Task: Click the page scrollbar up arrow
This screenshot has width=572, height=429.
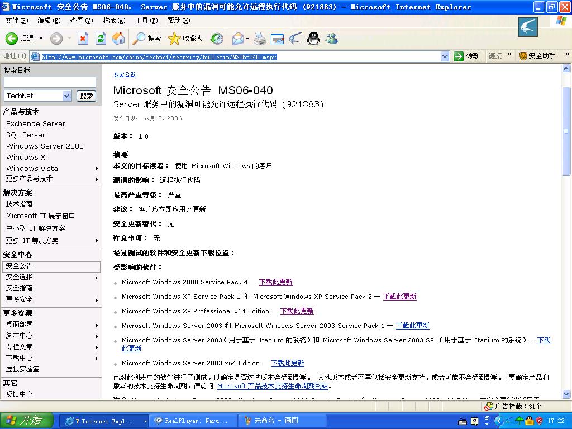Action: (566, 68)
